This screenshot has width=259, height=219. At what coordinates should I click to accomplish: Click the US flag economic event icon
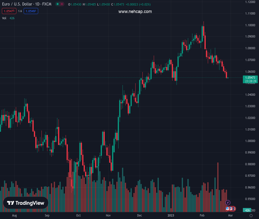click(x=228, y=209)
